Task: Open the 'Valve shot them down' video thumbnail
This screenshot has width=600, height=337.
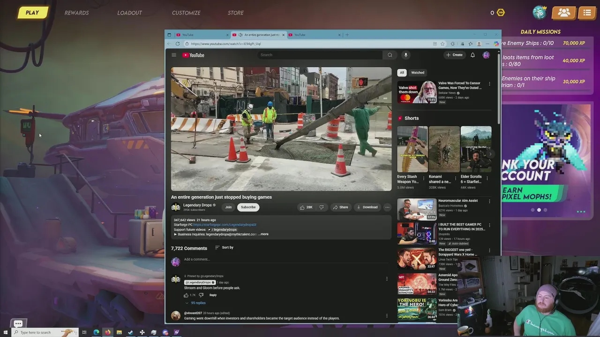Action: (417, 92)
